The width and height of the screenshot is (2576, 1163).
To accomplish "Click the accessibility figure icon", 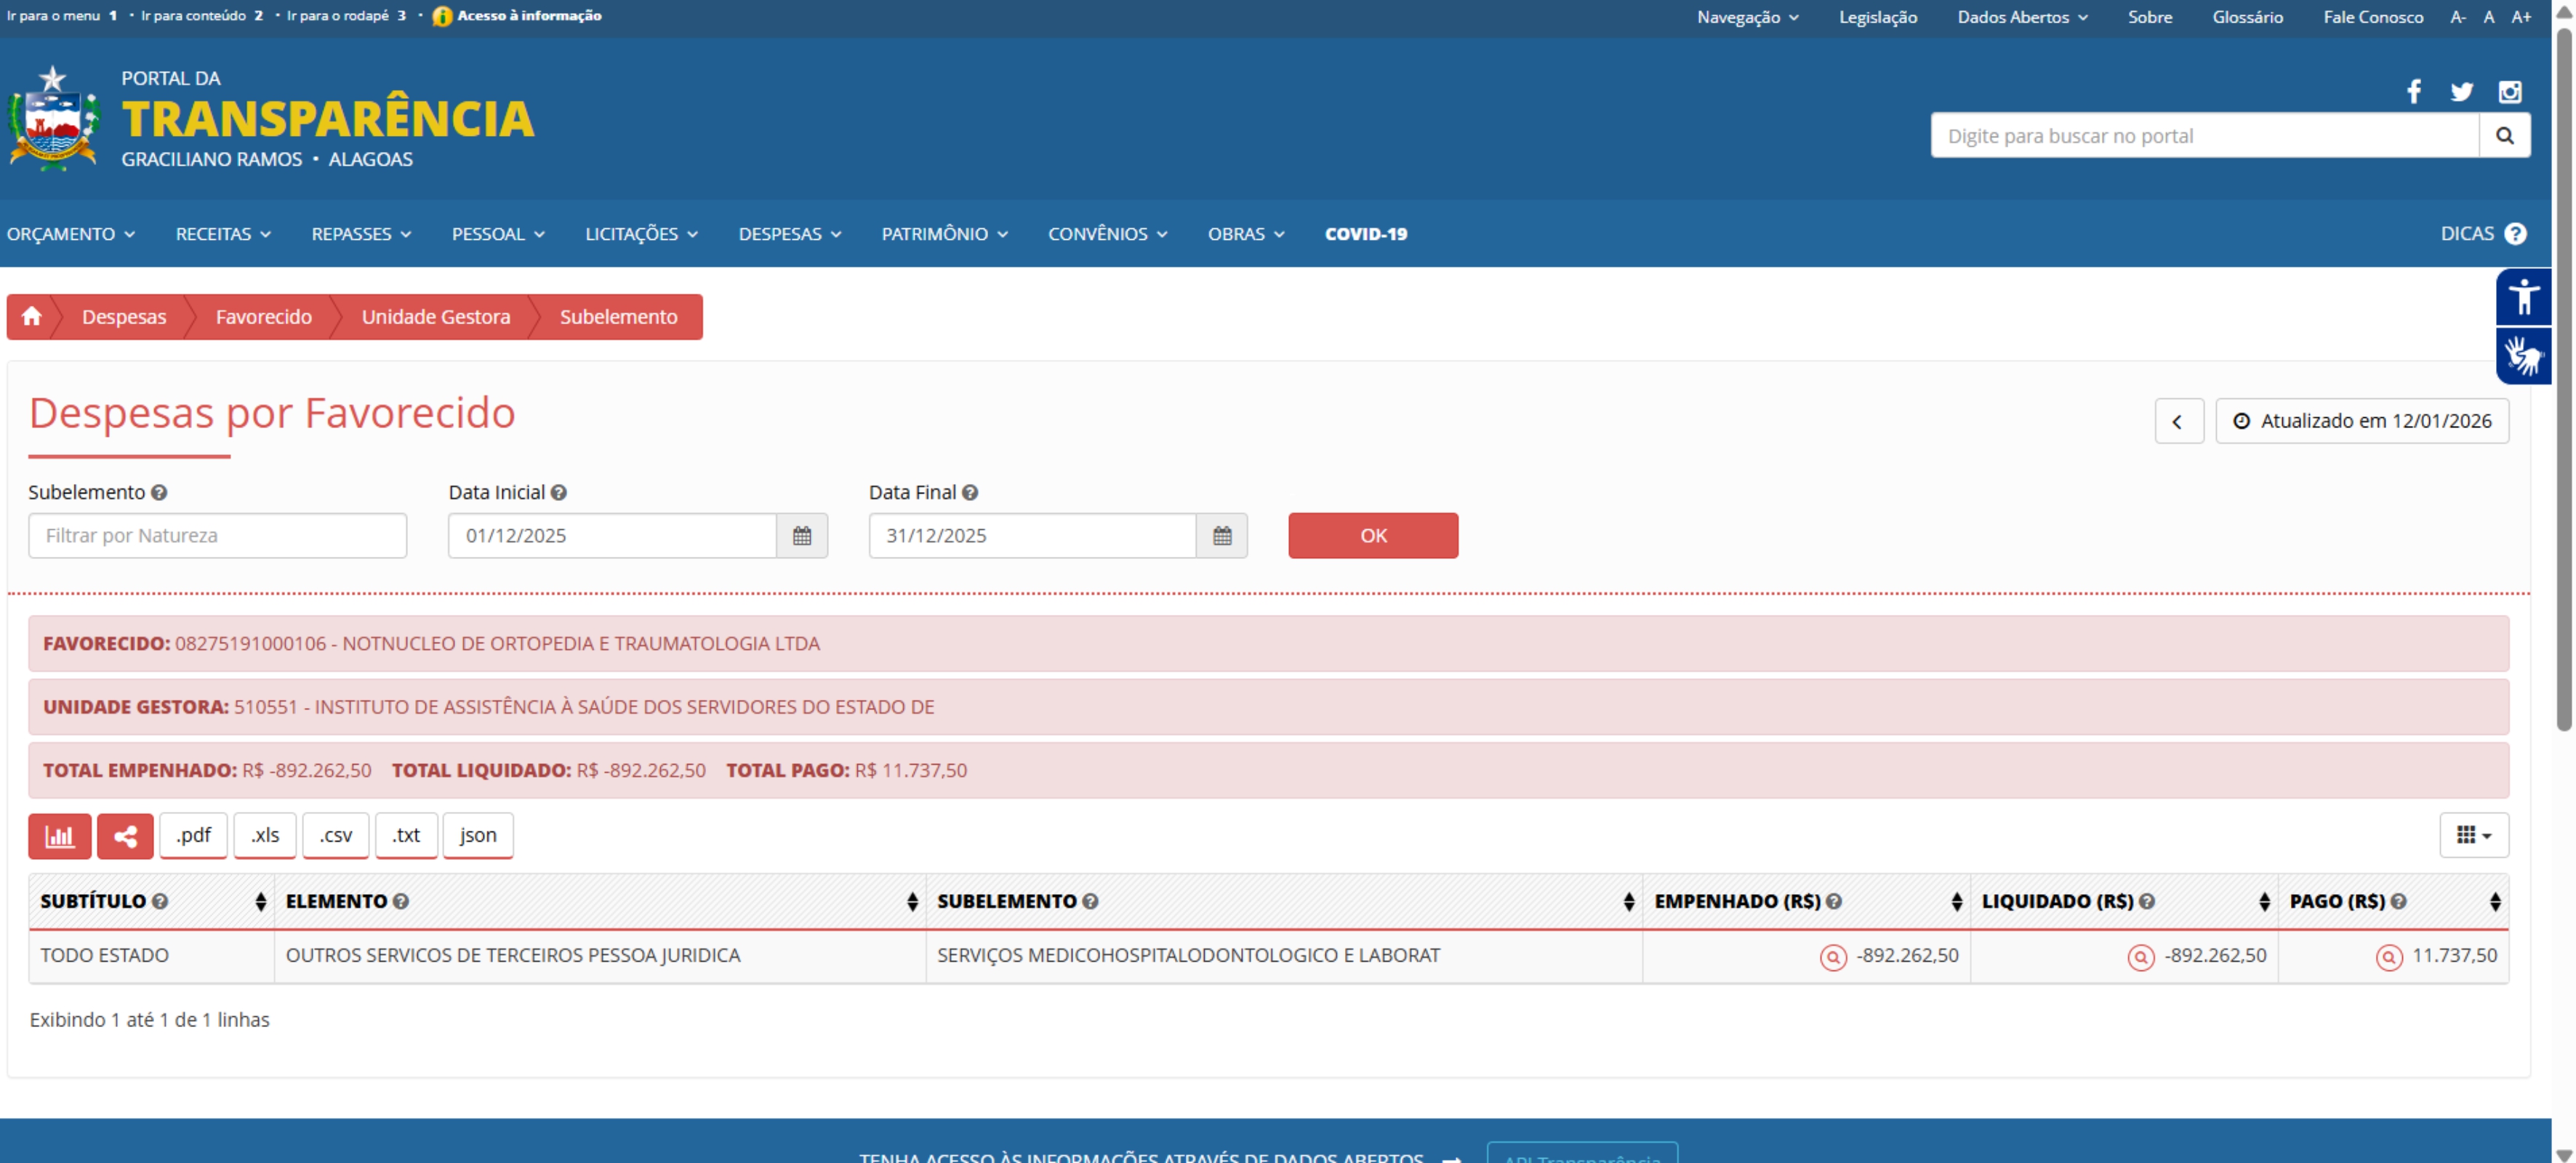I will click(2523, 297).
